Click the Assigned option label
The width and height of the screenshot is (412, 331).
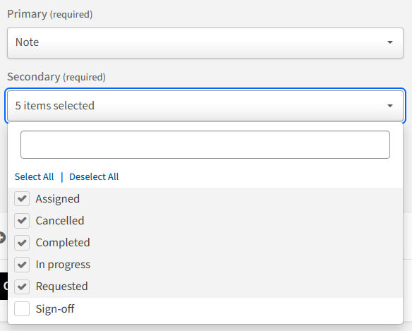[x=58, y=199]
